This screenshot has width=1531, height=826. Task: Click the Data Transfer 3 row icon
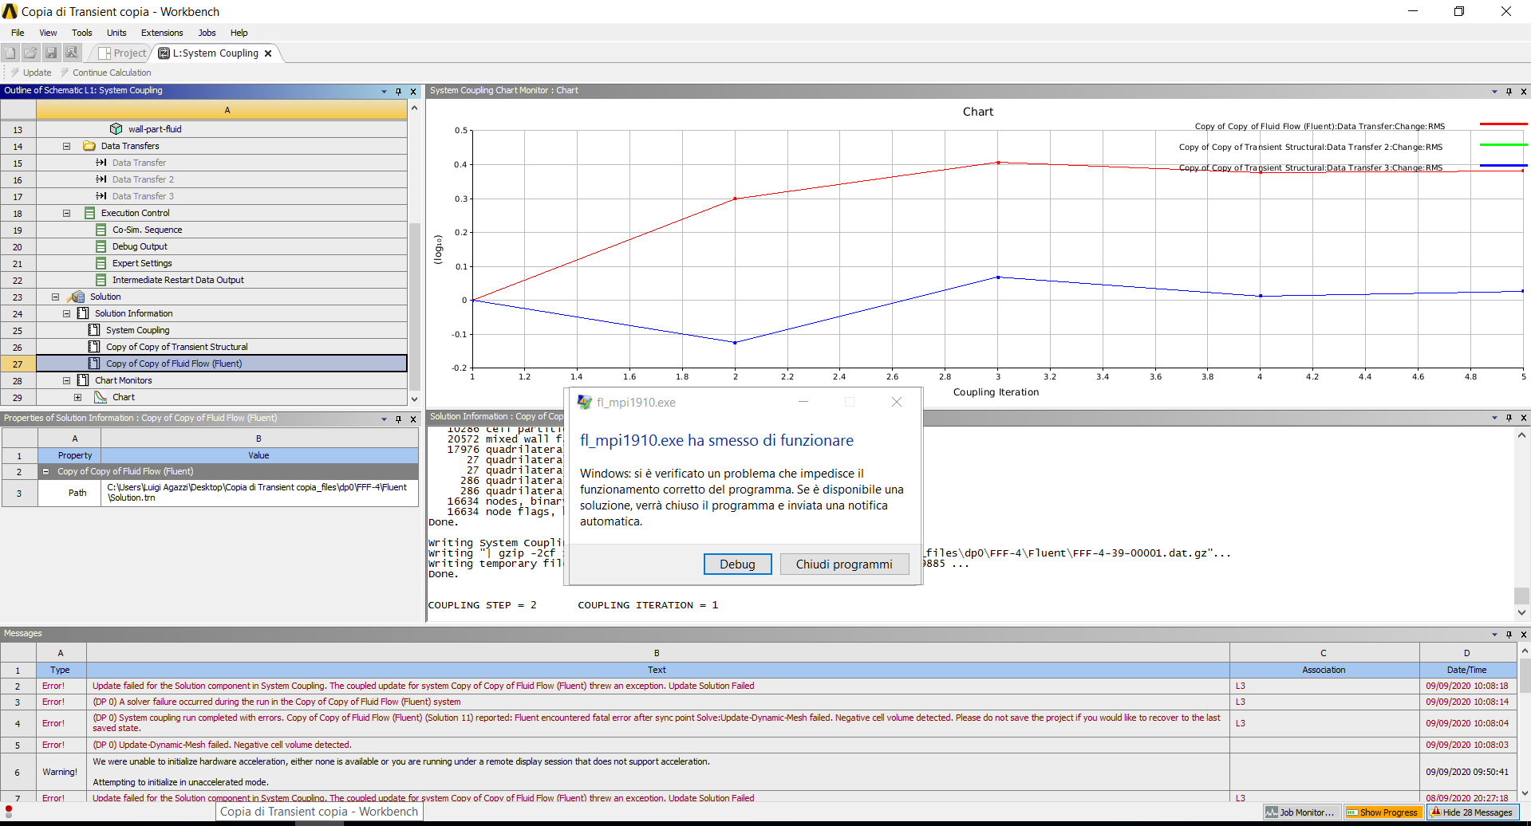coord(101,196)
